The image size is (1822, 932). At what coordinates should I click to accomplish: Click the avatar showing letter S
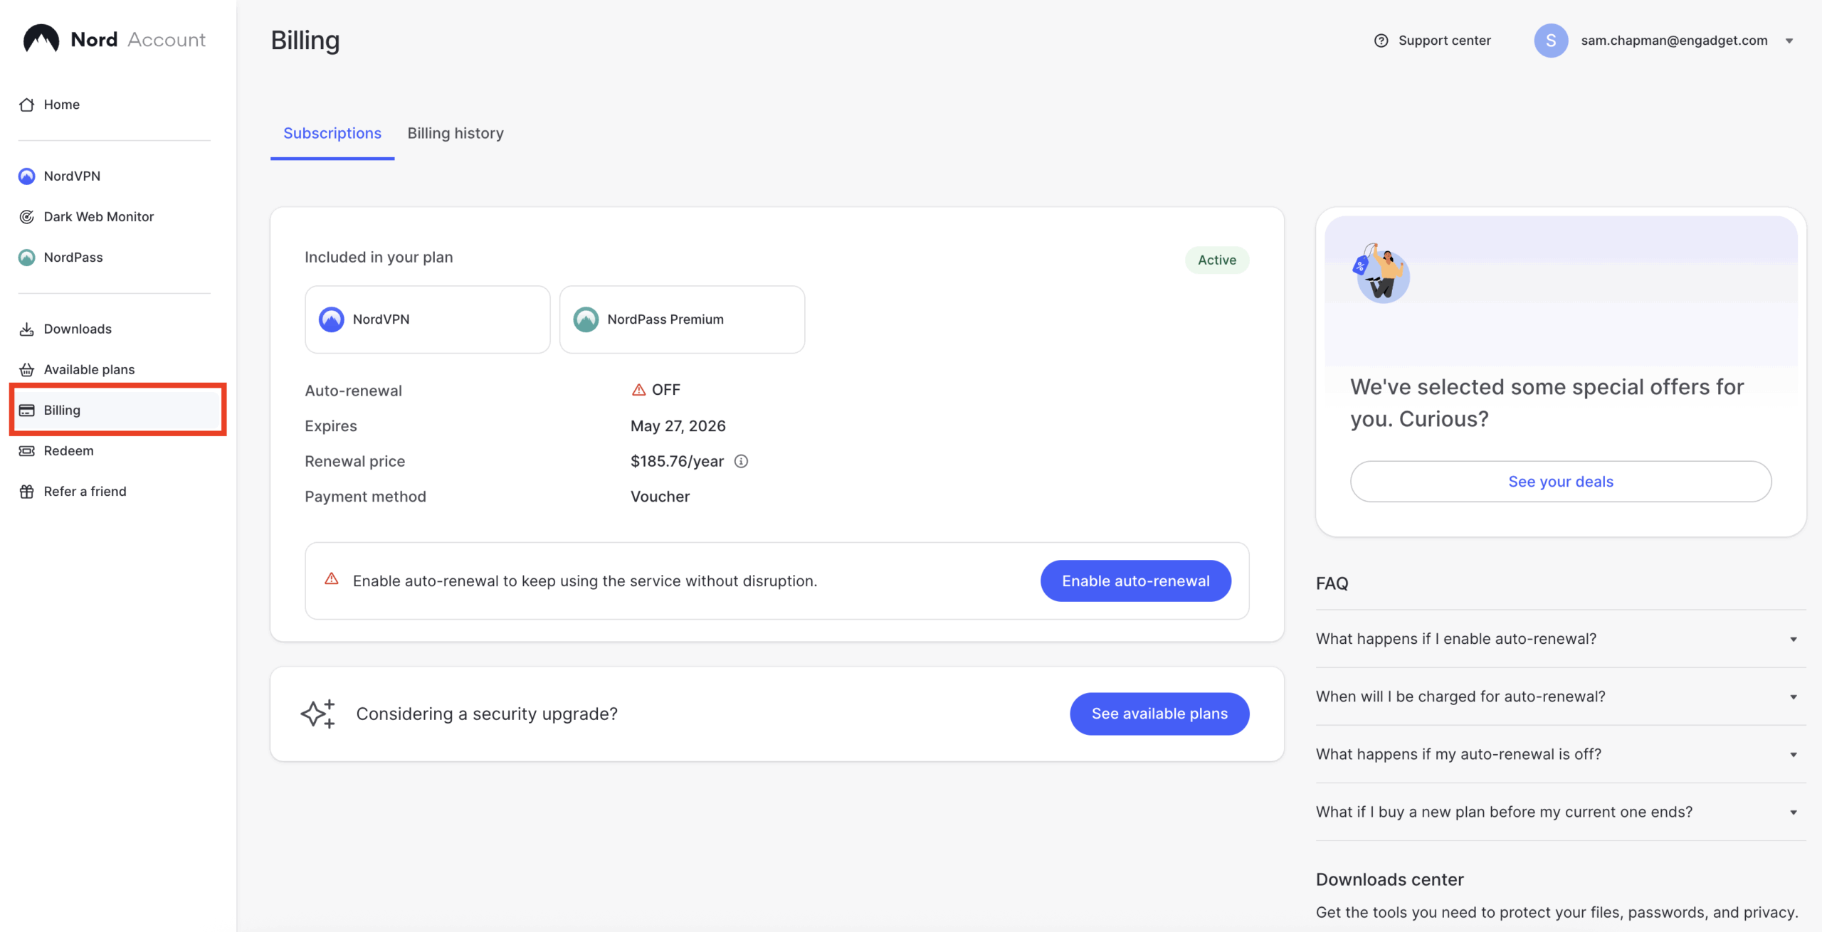(1552, 41)
